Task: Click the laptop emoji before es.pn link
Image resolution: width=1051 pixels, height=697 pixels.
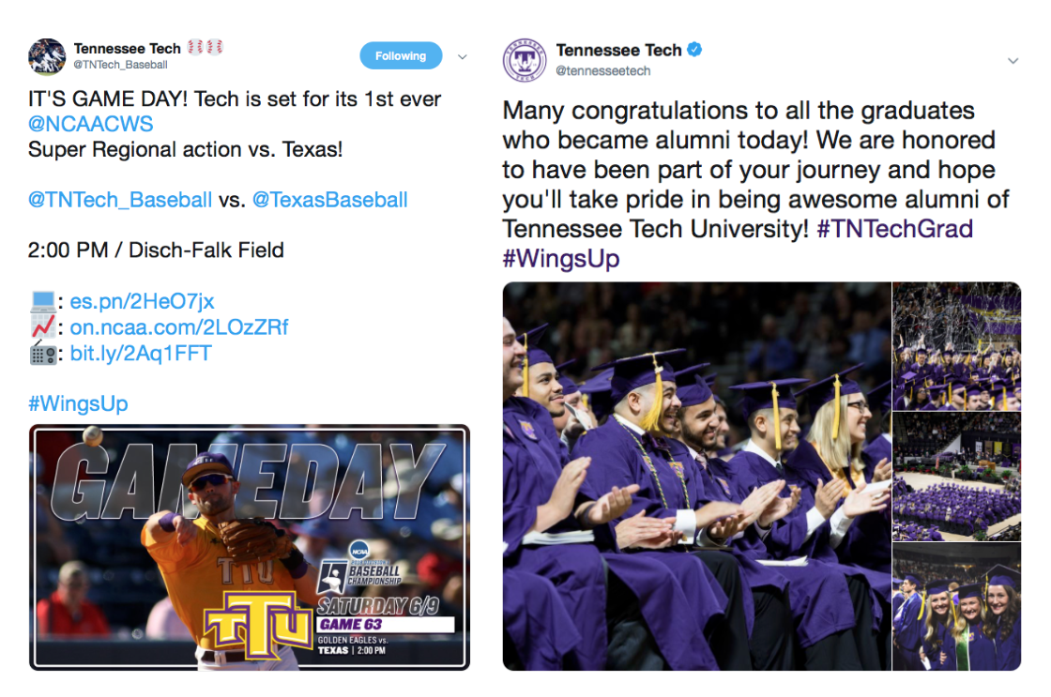Action: tap(42, 301)
